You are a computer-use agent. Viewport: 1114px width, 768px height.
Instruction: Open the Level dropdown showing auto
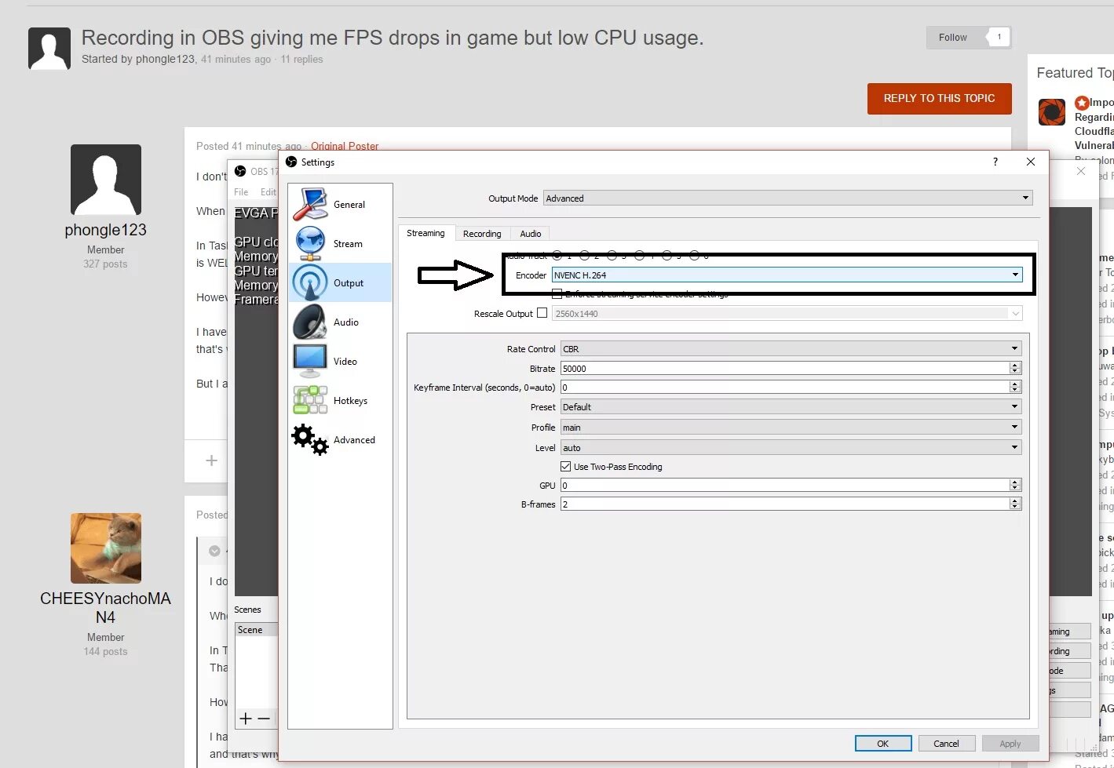click(x=791, y=448)
